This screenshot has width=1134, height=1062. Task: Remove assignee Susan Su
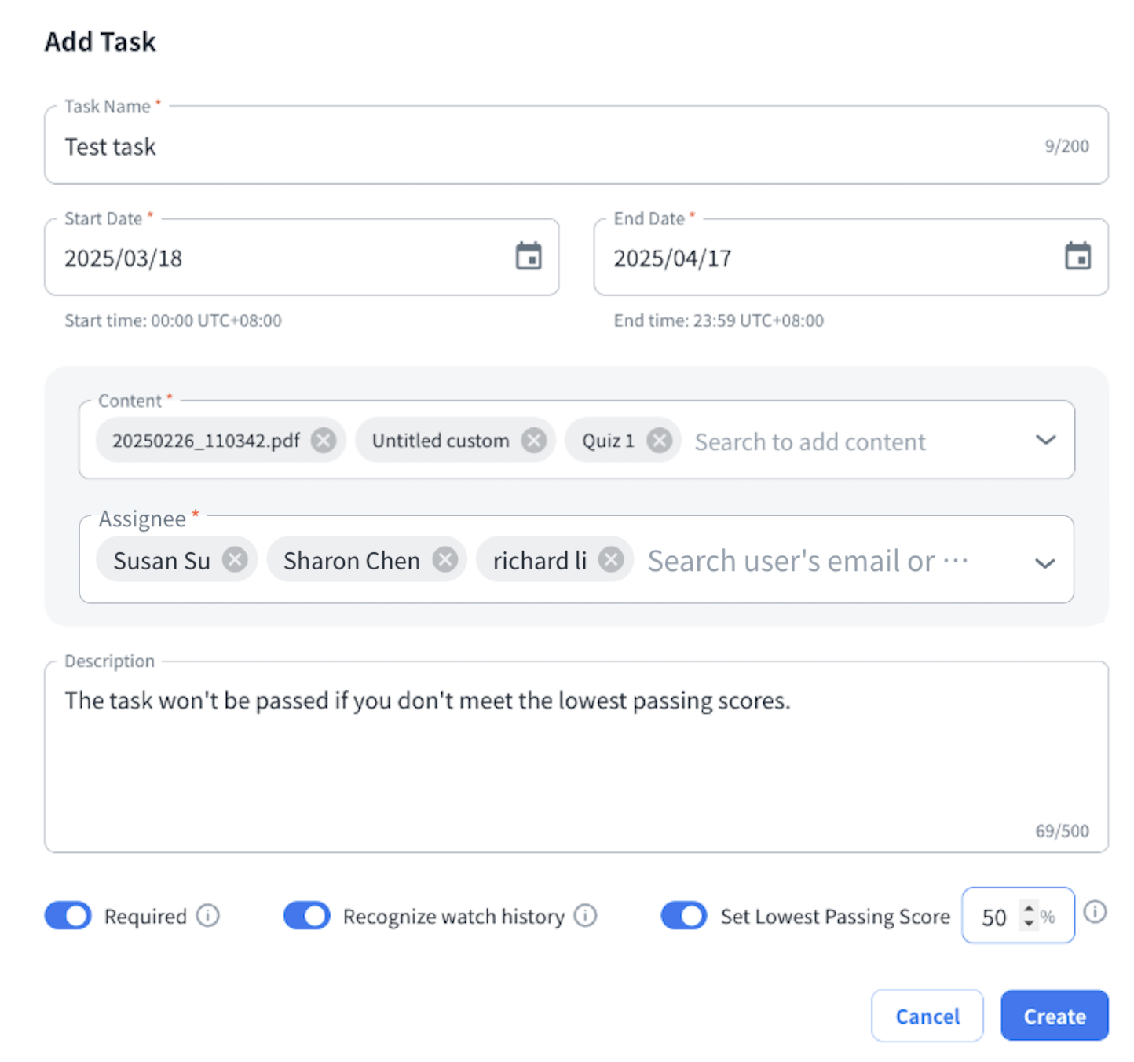coord(235,560)
